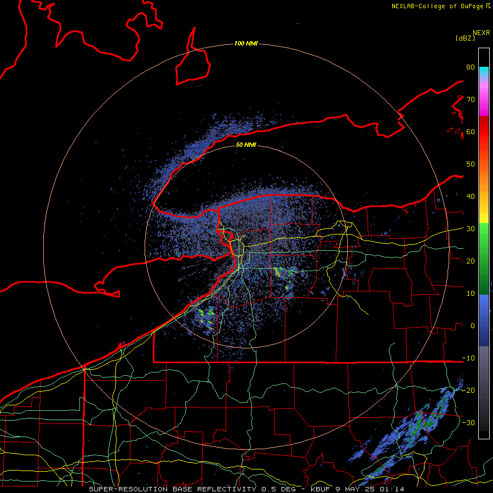
Task: Click the 10 dBZ scale value
Action: pyautogui.click(x=471, y=294)
